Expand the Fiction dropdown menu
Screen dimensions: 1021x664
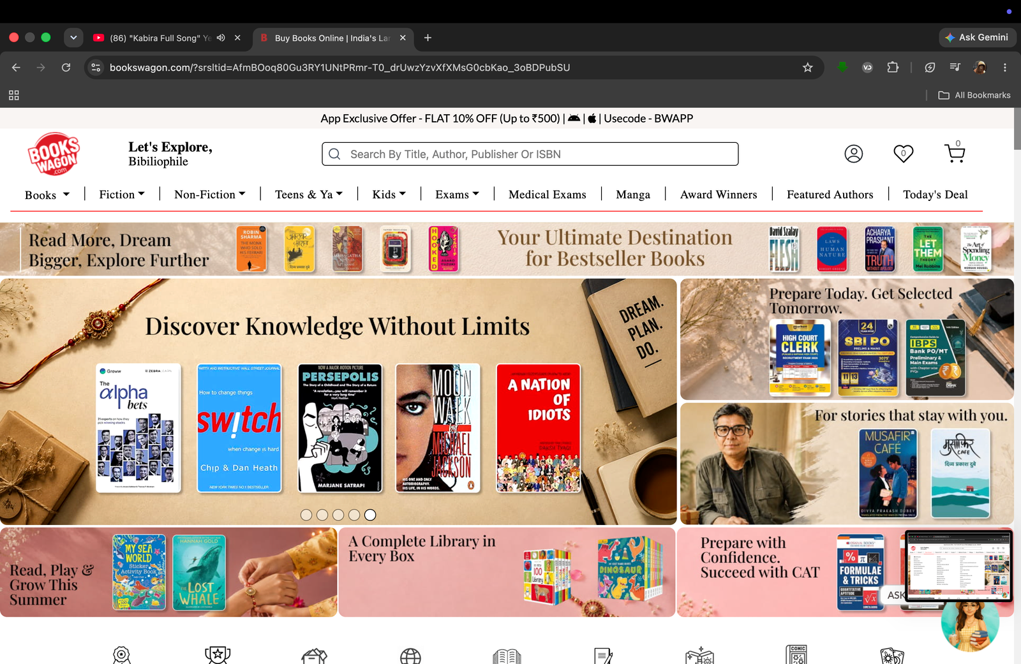point(122,195)
